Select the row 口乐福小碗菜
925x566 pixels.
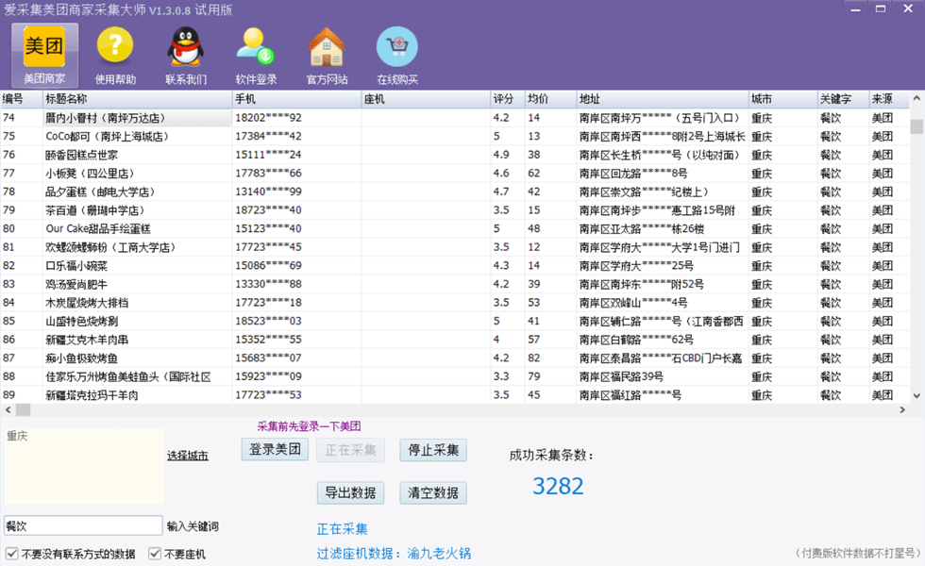coord(454,266)
